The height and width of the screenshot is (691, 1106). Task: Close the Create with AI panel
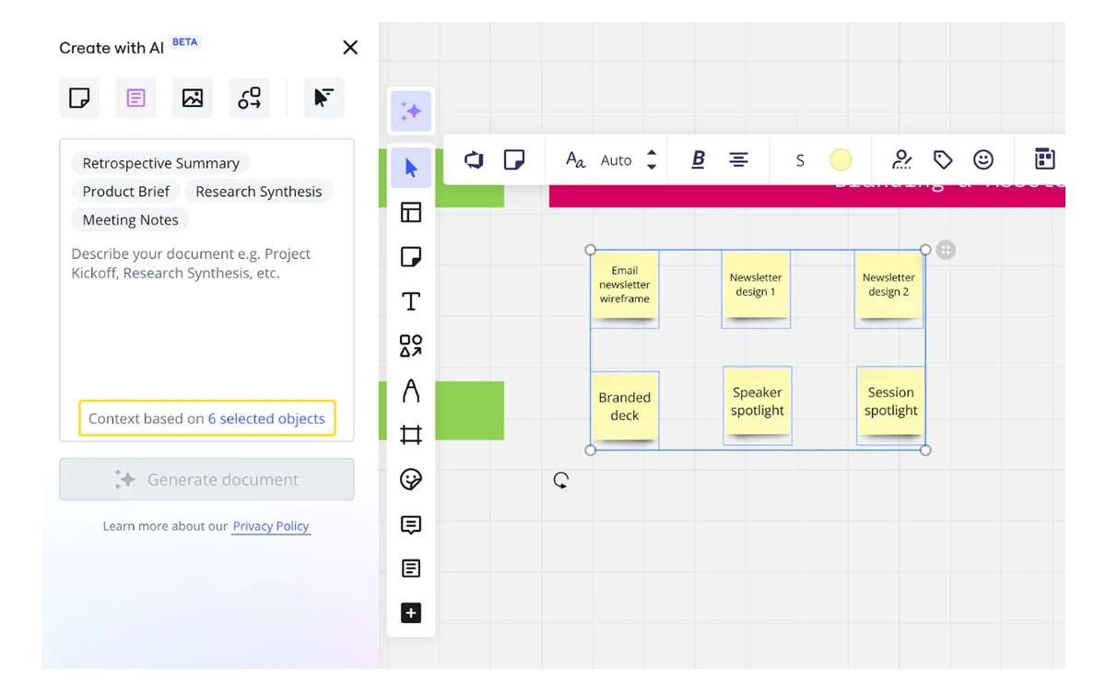point(350,48)
